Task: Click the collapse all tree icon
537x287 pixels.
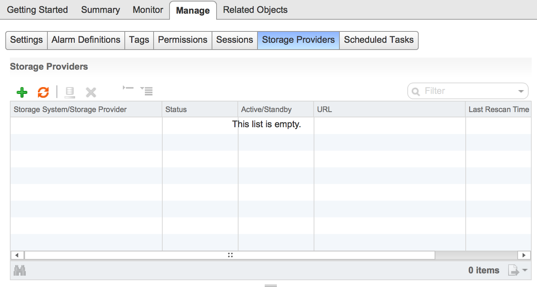Action: pos(128,88)
